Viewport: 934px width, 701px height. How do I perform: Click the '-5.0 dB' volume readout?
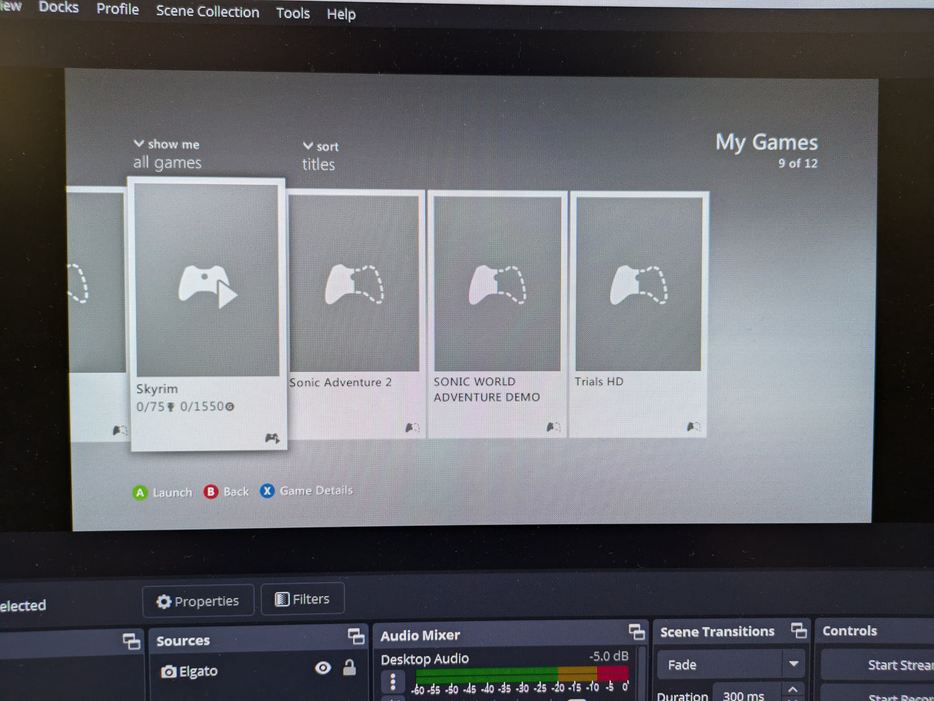point(608,656)
